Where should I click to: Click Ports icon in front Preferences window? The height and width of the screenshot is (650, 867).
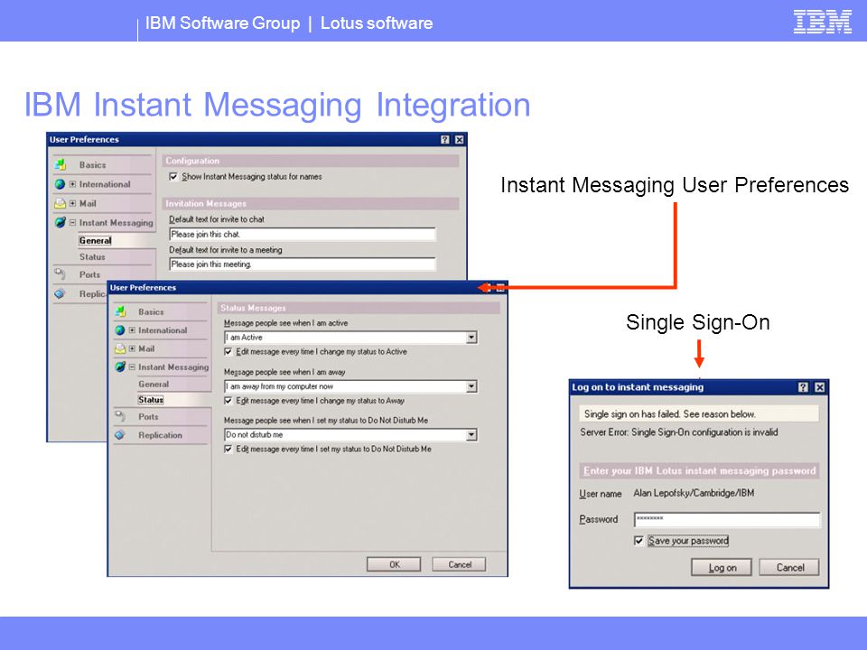[x=120, y=416]
